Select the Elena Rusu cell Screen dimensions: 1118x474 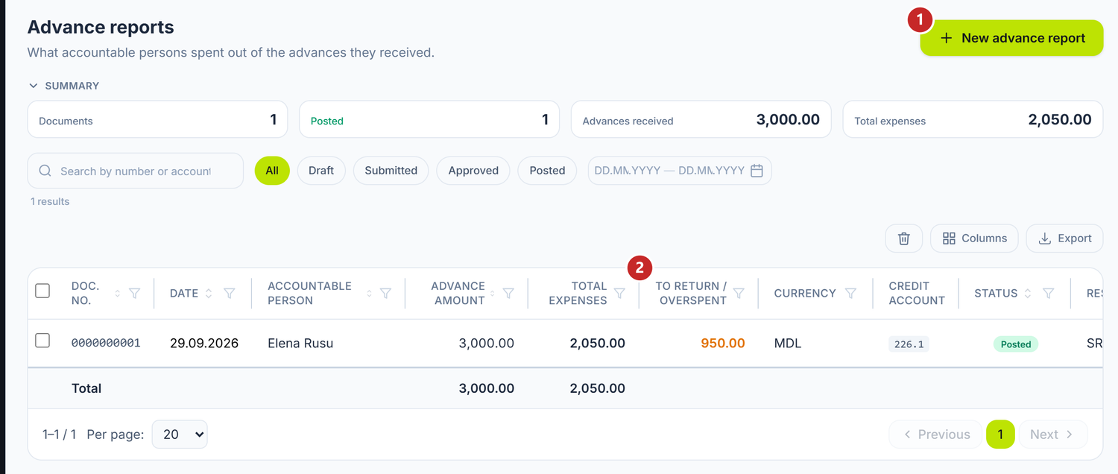coord(300,344)
